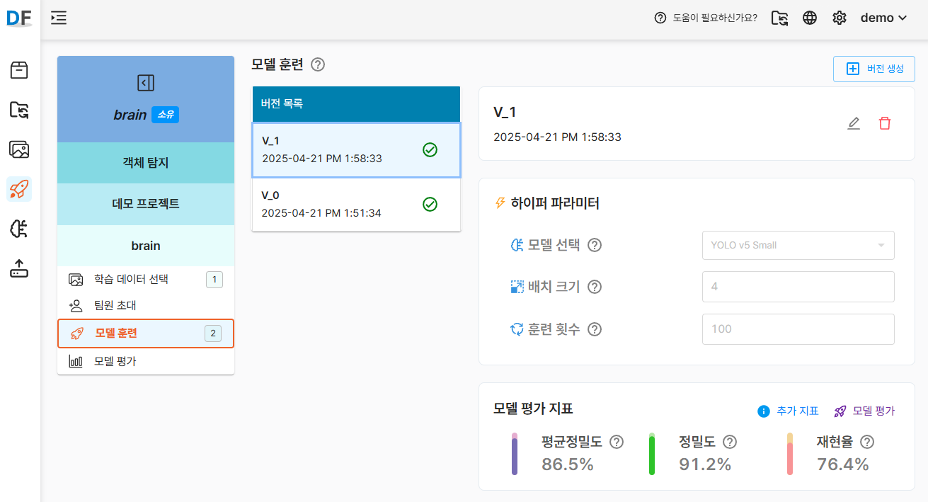Open the language globe icon
This screenshot has height=502, width=928.
coord(810,18)
